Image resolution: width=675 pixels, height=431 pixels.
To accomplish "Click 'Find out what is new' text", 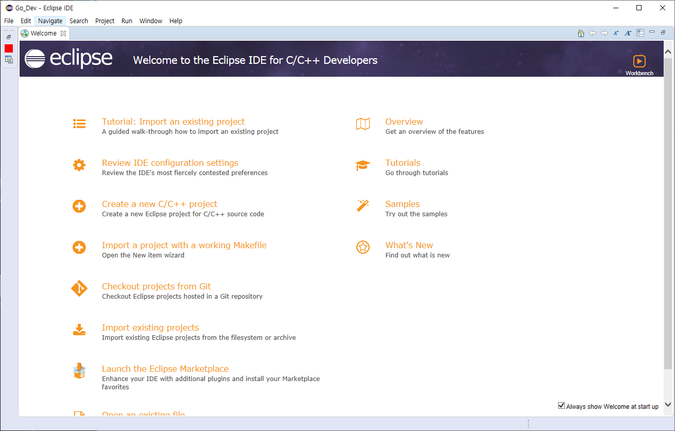I will (418, 255).
